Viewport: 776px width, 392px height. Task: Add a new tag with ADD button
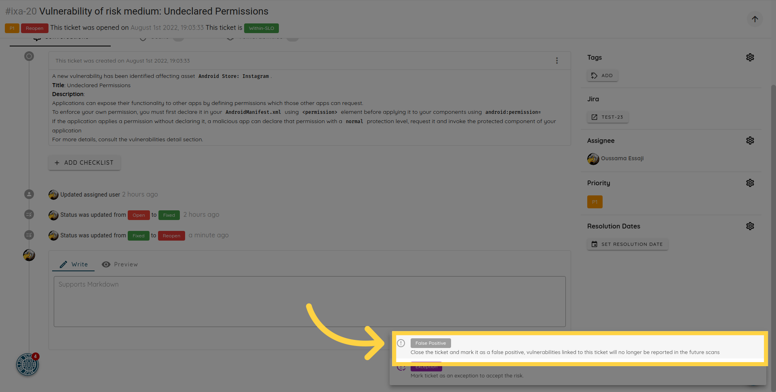click(x=602, y=75)
